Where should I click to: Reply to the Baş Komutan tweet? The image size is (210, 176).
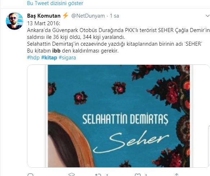pos(30,175)
